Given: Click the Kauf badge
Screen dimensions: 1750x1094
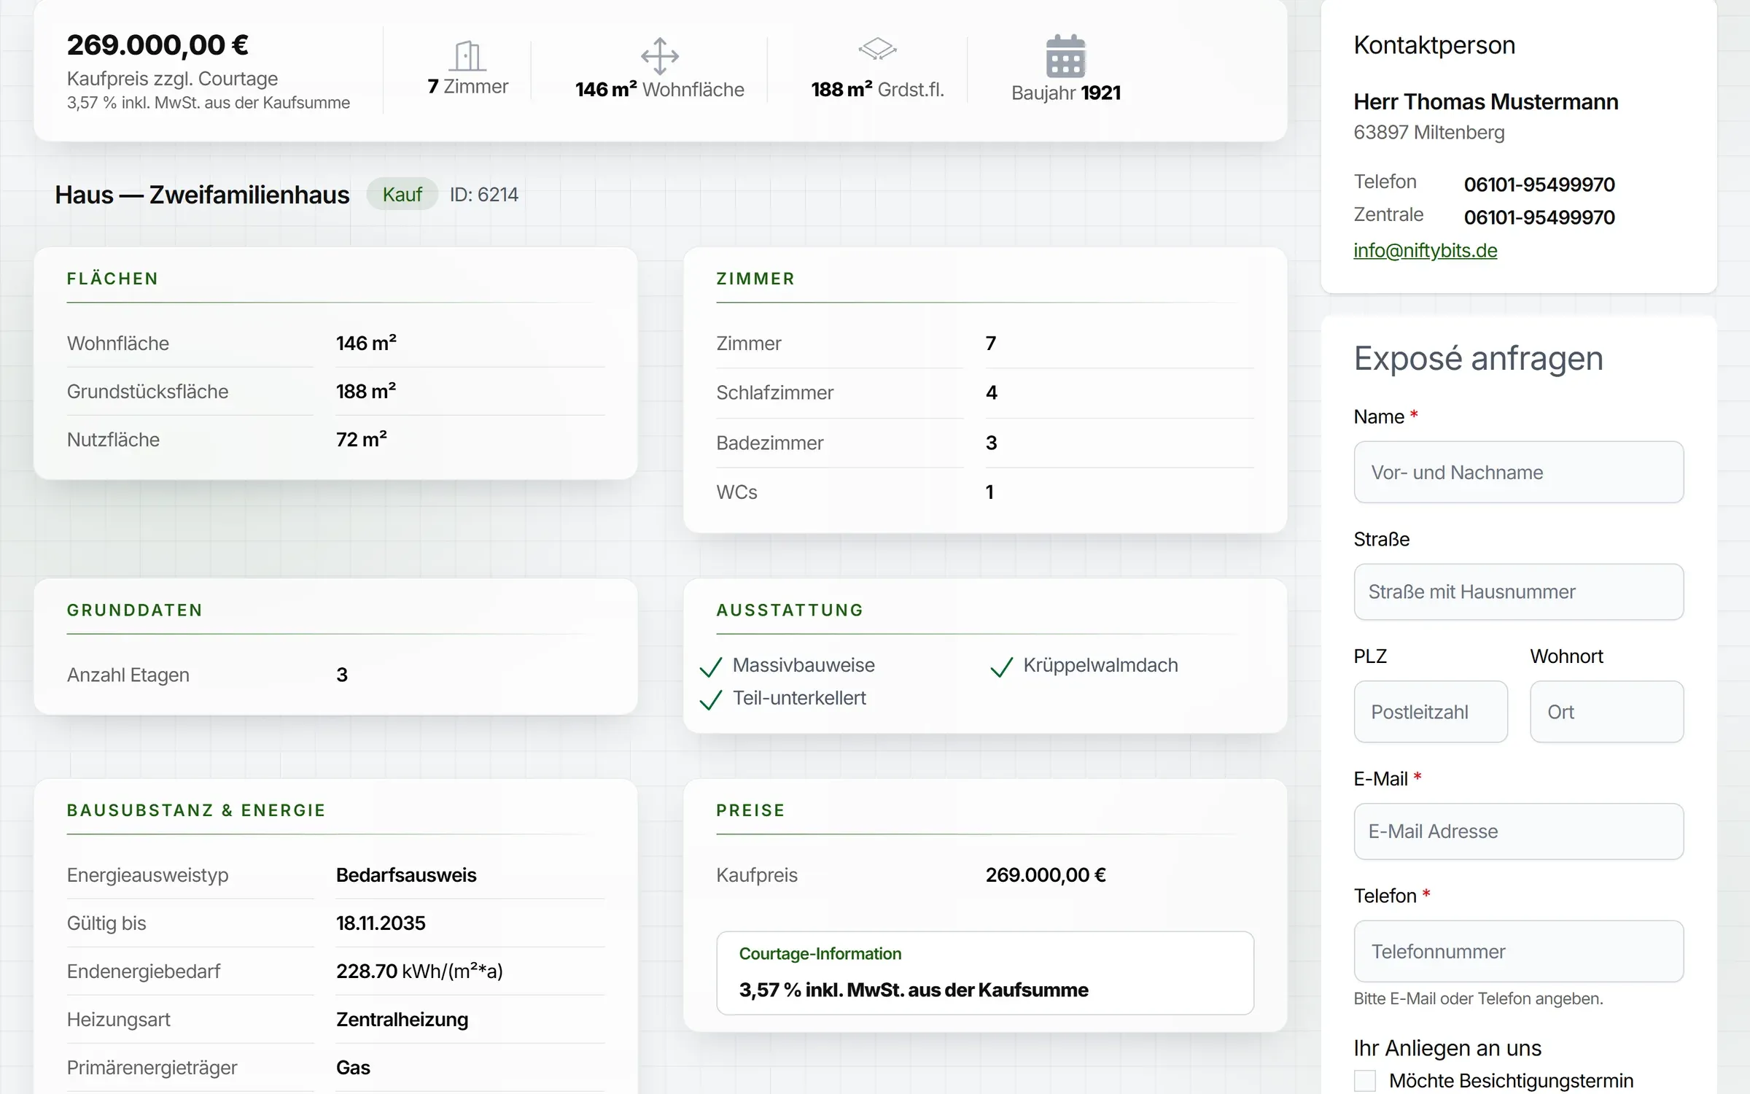Looking at the screenshot, I should point(402,194).
